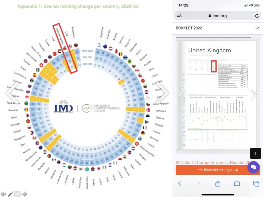Open the AA text size menu
263x197 pixels.
tap(179, 16)
